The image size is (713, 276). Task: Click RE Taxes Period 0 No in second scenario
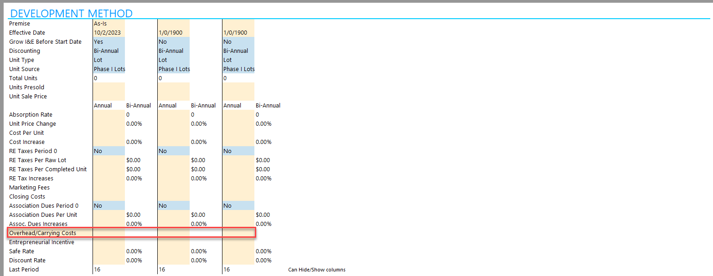coord(173,151)
